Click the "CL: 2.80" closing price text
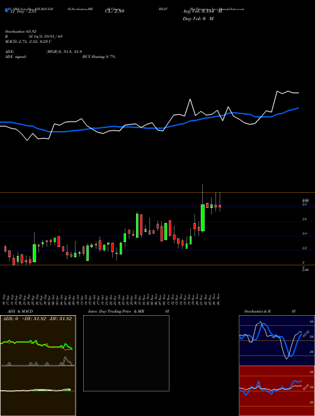The height and width of the screenshot is (416, 315). 115,11
